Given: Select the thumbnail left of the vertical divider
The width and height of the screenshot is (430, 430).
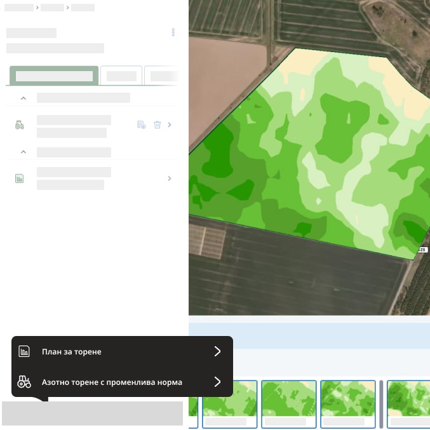Looking at the screenshot, I should pyautogui.click(x=349, y=403).
